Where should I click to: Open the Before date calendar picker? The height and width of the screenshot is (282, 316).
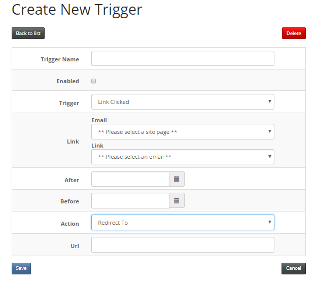[177, 200]
